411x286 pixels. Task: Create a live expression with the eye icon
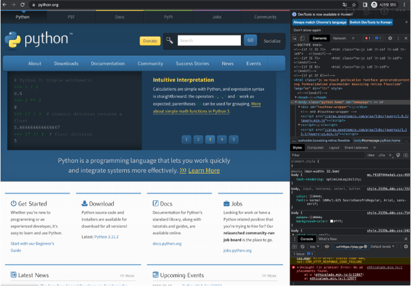pyautogui.click(x=327, y=247)
